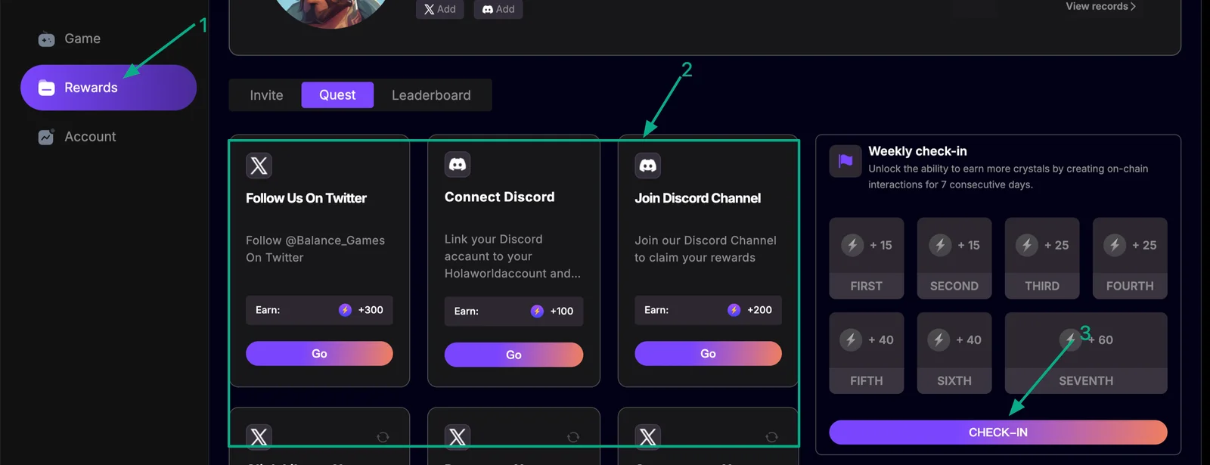
Task: Click the Rewards folder icon
Action: coord(46,88)
